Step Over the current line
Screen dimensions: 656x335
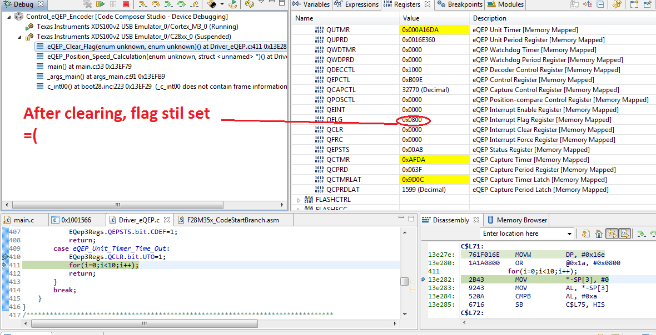(x=155, y=4)
